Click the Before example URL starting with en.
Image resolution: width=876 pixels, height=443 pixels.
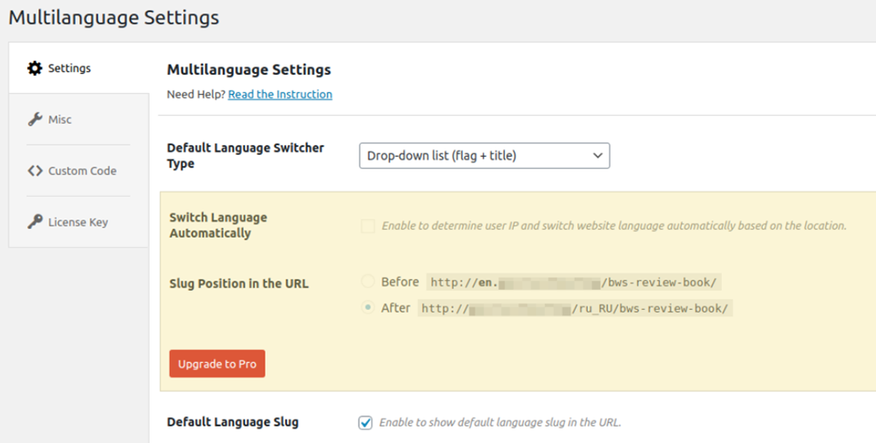(x=576, y=283)
